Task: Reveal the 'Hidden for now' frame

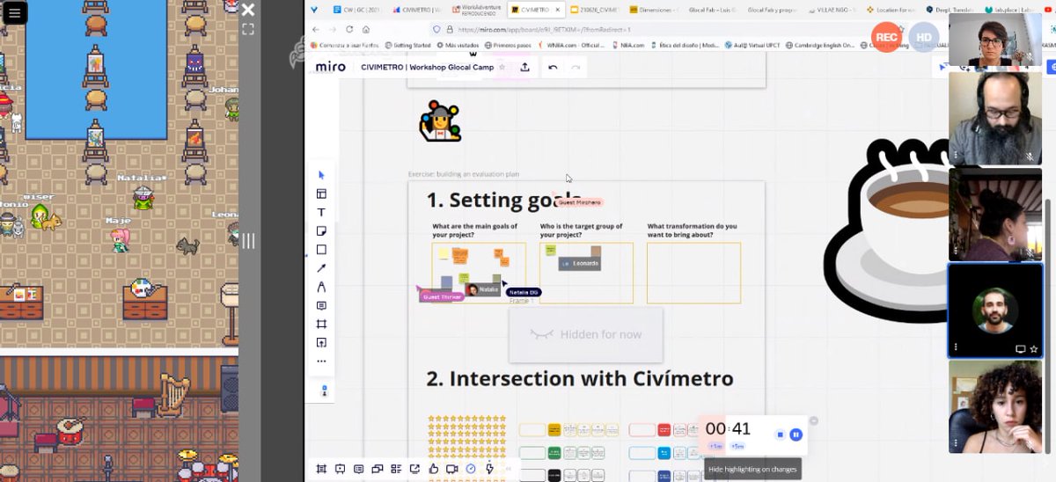Action: [x=586, y=334]
